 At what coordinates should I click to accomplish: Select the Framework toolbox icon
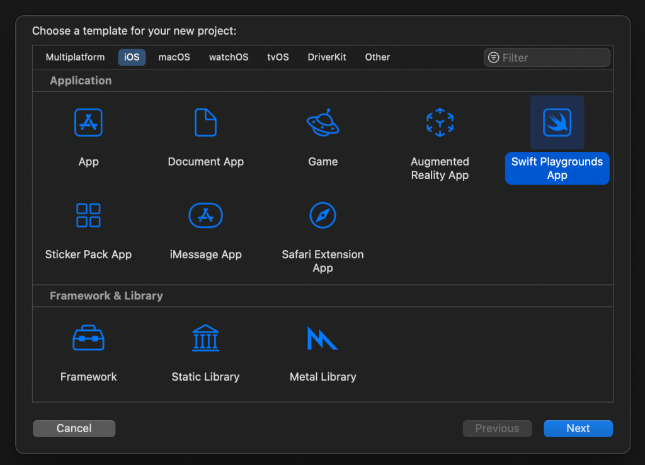point(88,338)
